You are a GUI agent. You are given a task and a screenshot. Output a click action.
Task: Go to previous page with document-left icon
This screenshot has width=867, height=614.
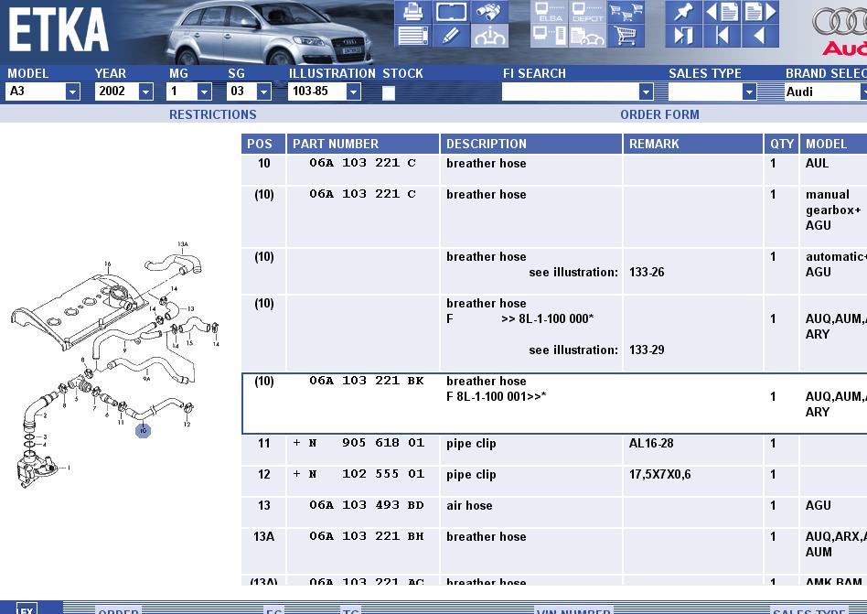coord(722,12)
